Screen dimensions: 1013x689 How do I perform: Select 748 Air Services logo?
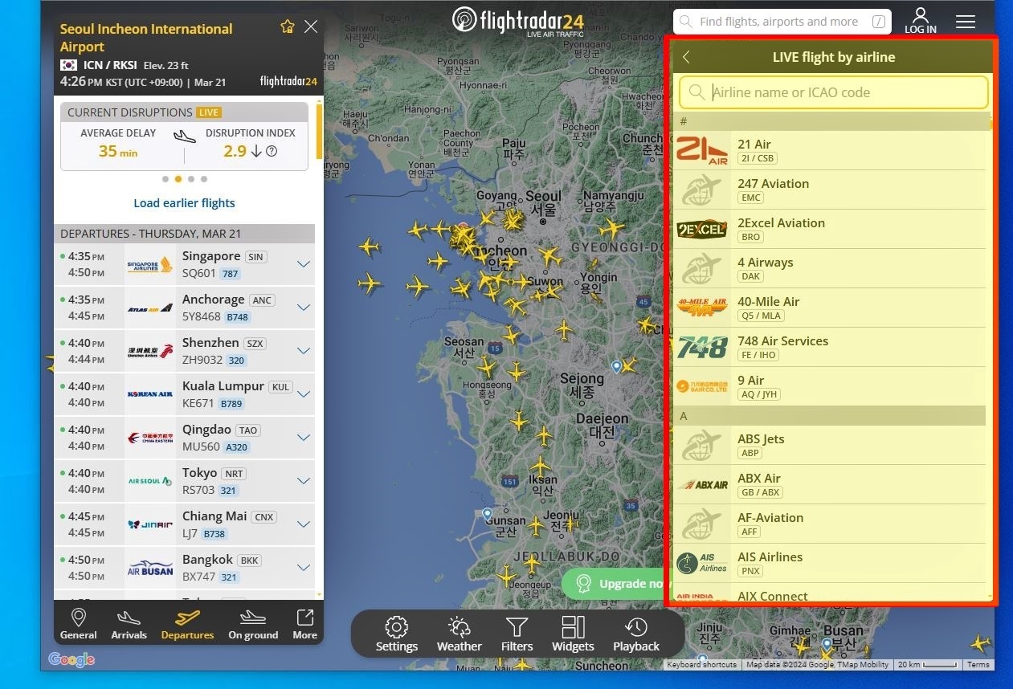point(702,347)
